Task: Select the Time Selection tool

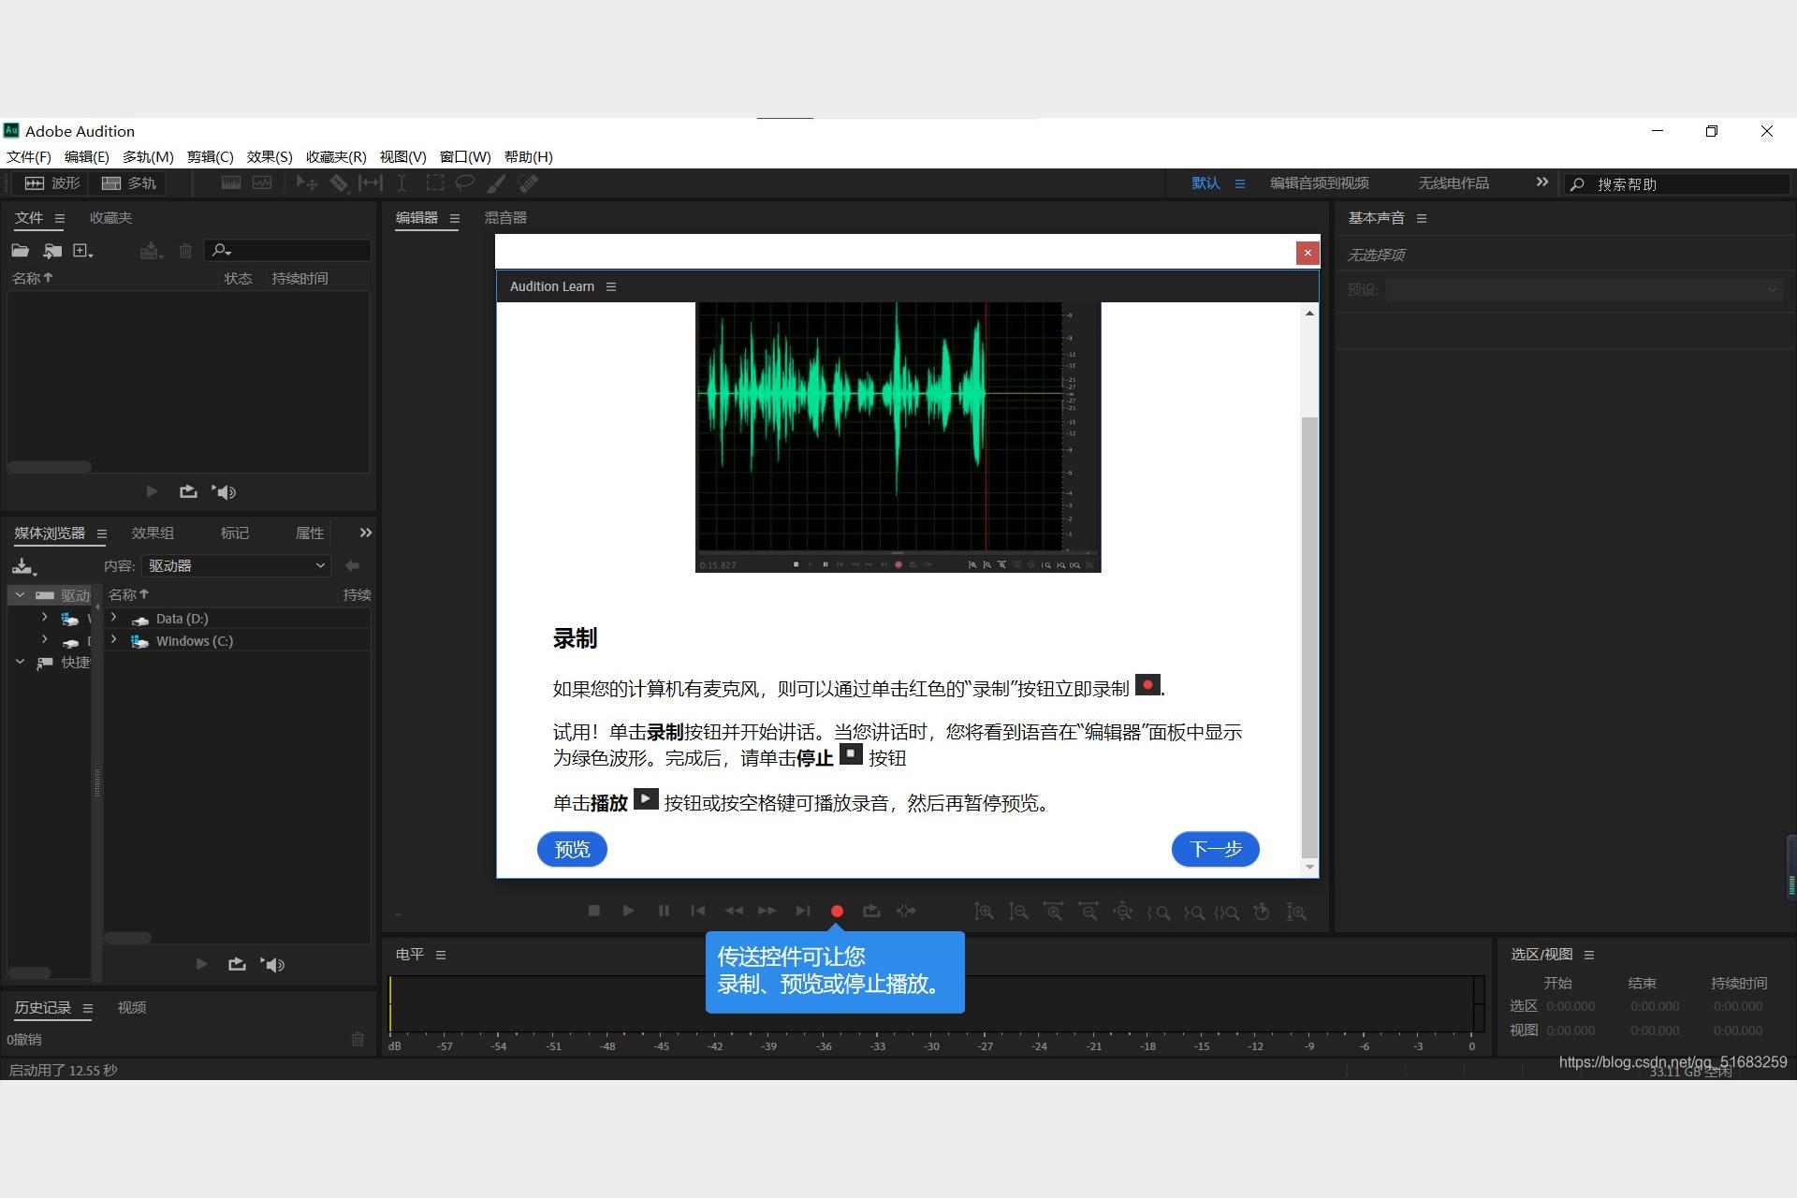Action: click(x=402, y=183)
